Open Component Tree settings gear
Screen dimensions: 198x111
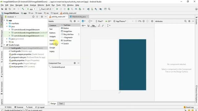tap(75, 63)
